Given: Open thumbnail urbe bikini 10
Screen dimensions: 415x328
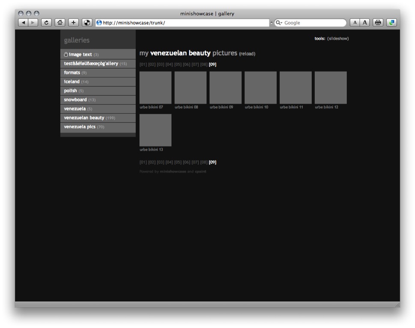Looking at the screenshot, I should [x=260, y=88].
